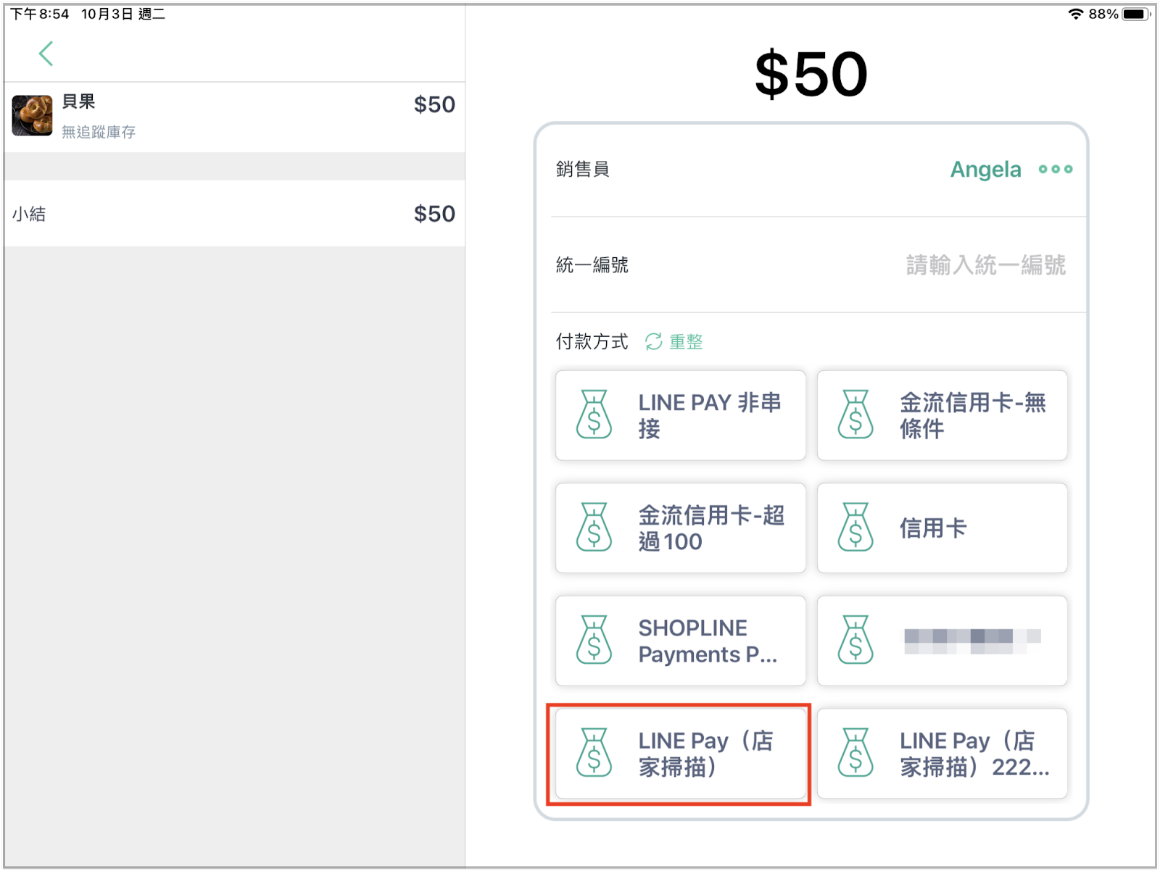Click the $50 price in the 貝果 row

tap(434, 104)
